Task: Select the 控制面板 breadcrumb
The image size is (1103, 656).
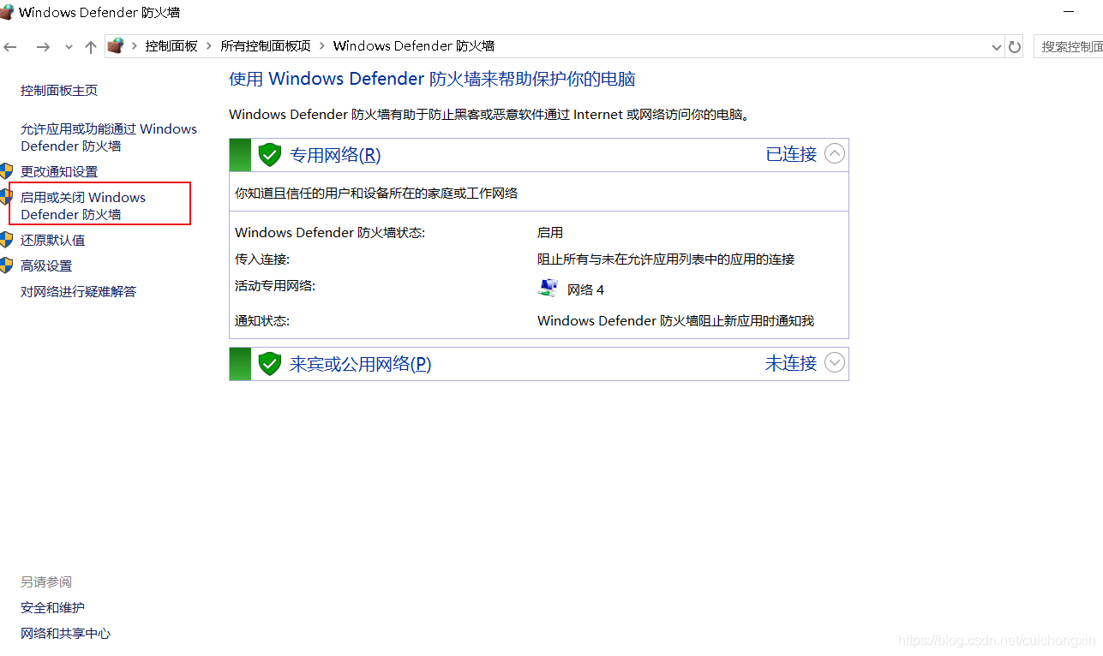Action: pos(171,46)
